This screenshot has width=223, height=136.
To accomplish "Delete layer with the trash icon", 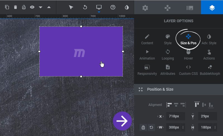I will point(15,7).
